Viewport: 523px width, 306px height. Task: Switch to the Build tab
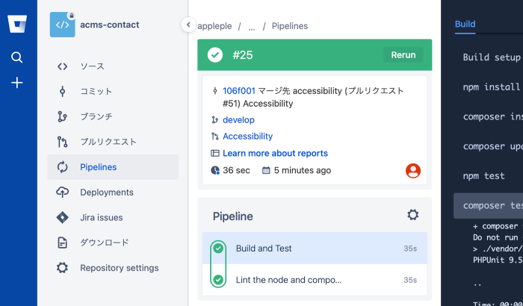(x=465, y=24)
